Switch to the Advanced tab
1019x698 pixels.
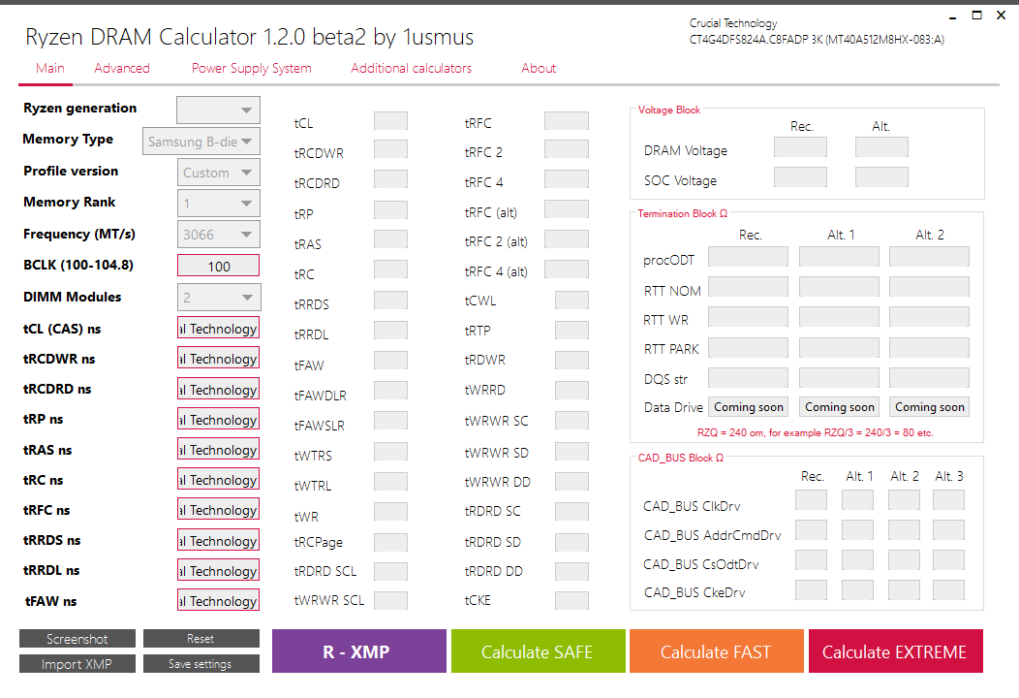pyautogui.click(x=122, y=68)
